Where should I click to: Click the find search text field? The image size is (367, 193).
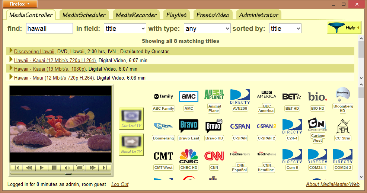pos(50,29)
